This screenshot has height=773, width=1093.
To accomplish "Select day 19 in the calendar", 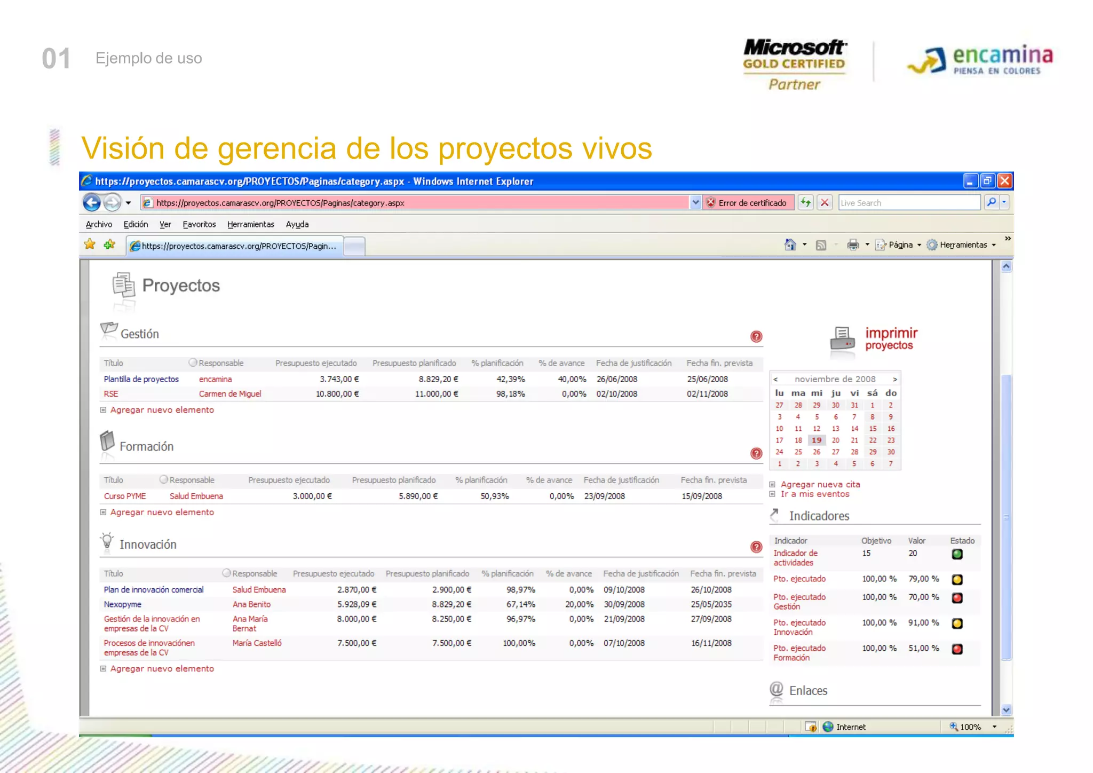I will pyautogui.click(x=817, y=440).
